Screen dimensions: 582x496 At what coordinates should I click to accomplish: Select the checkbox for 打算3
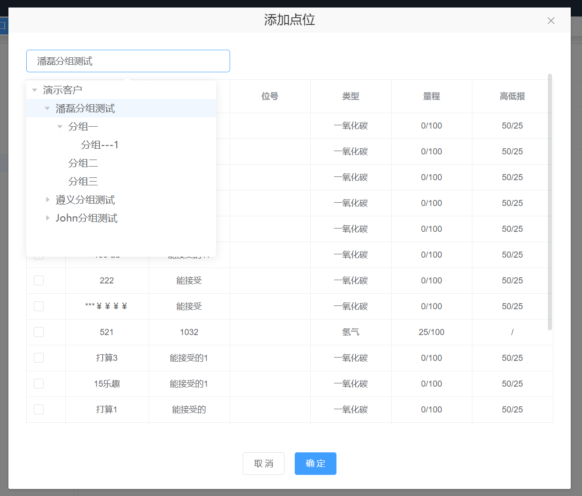(39, 358)
